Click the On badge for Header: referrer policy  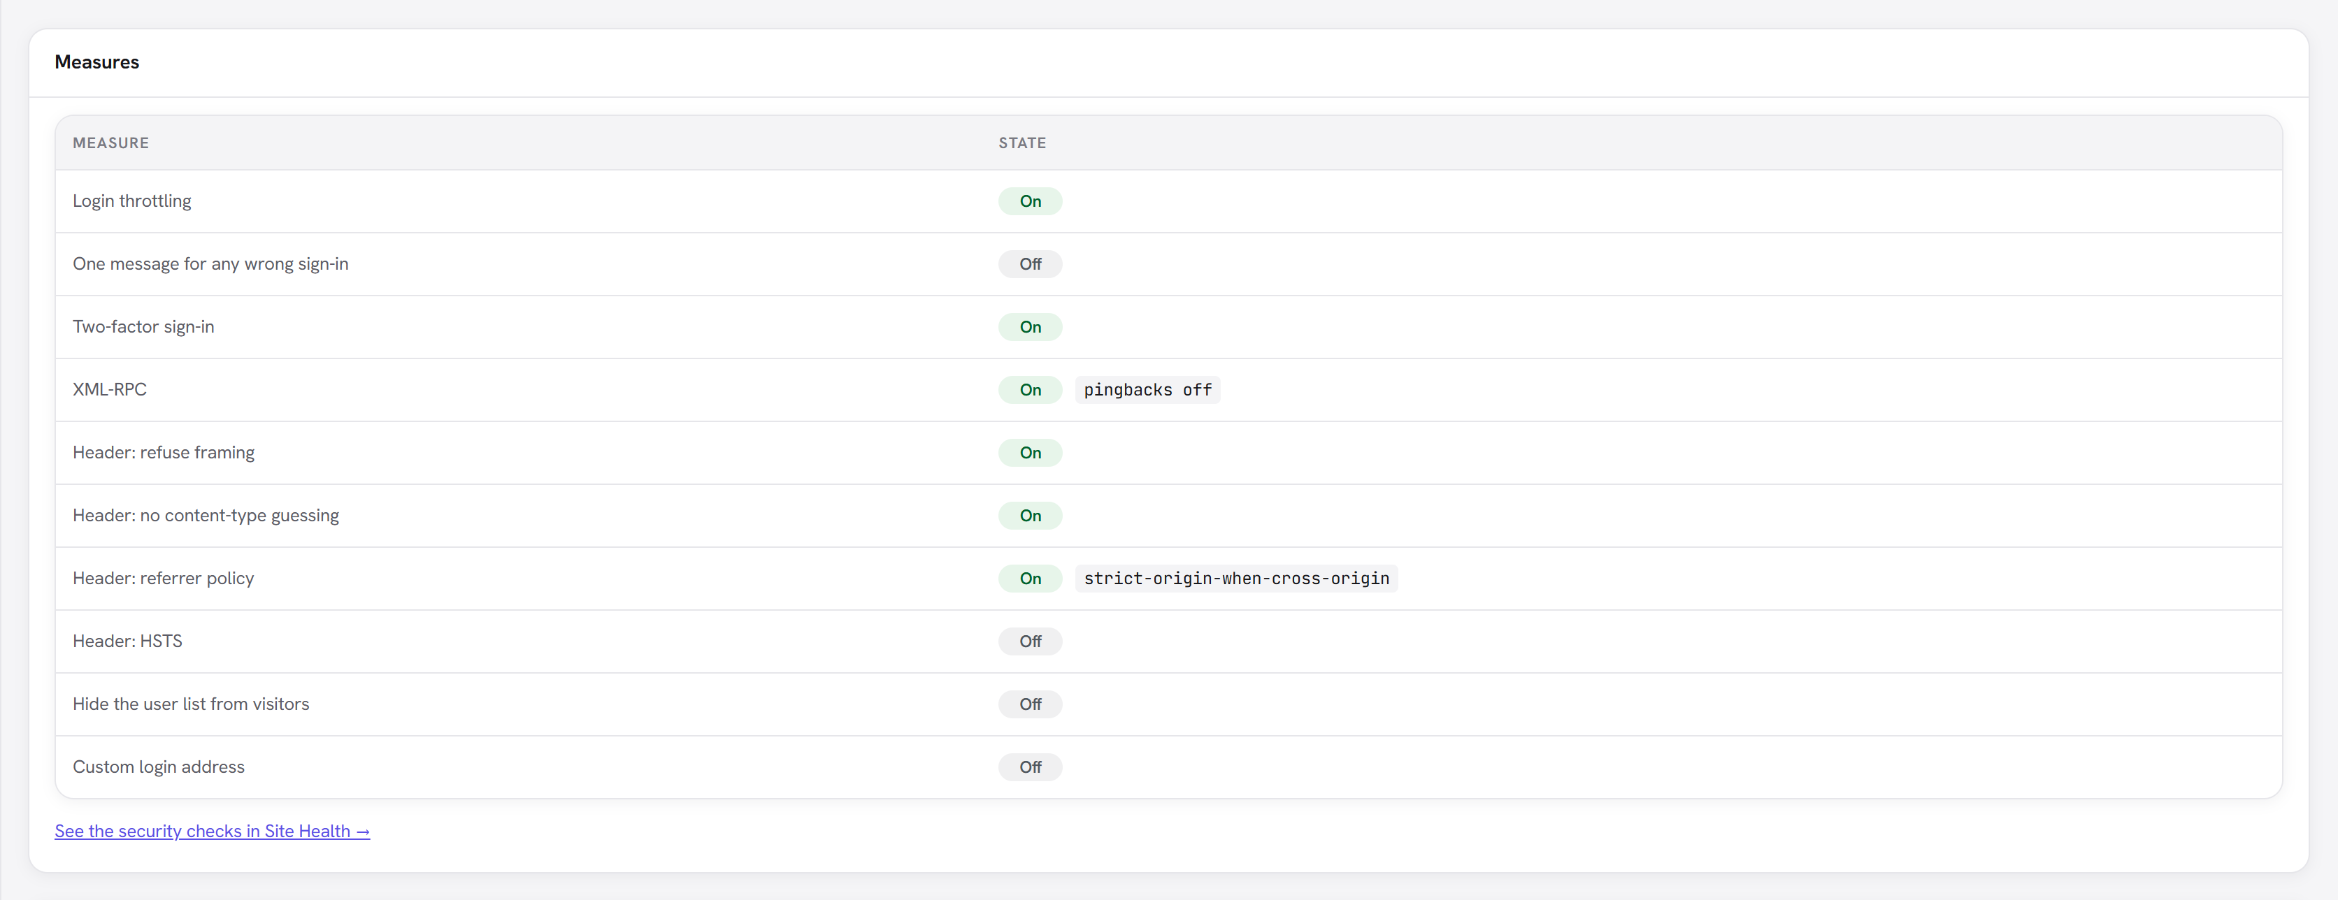(x=1030, y=578)
